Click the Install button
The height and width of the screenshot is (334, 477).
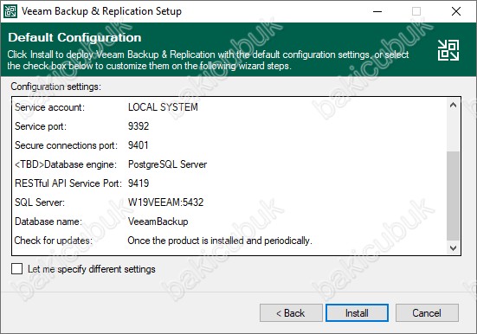point(357,312)
